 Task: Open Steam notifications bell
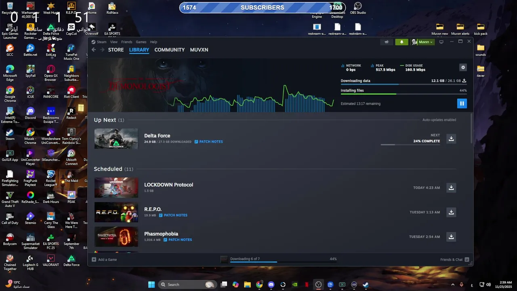point(401,42)
